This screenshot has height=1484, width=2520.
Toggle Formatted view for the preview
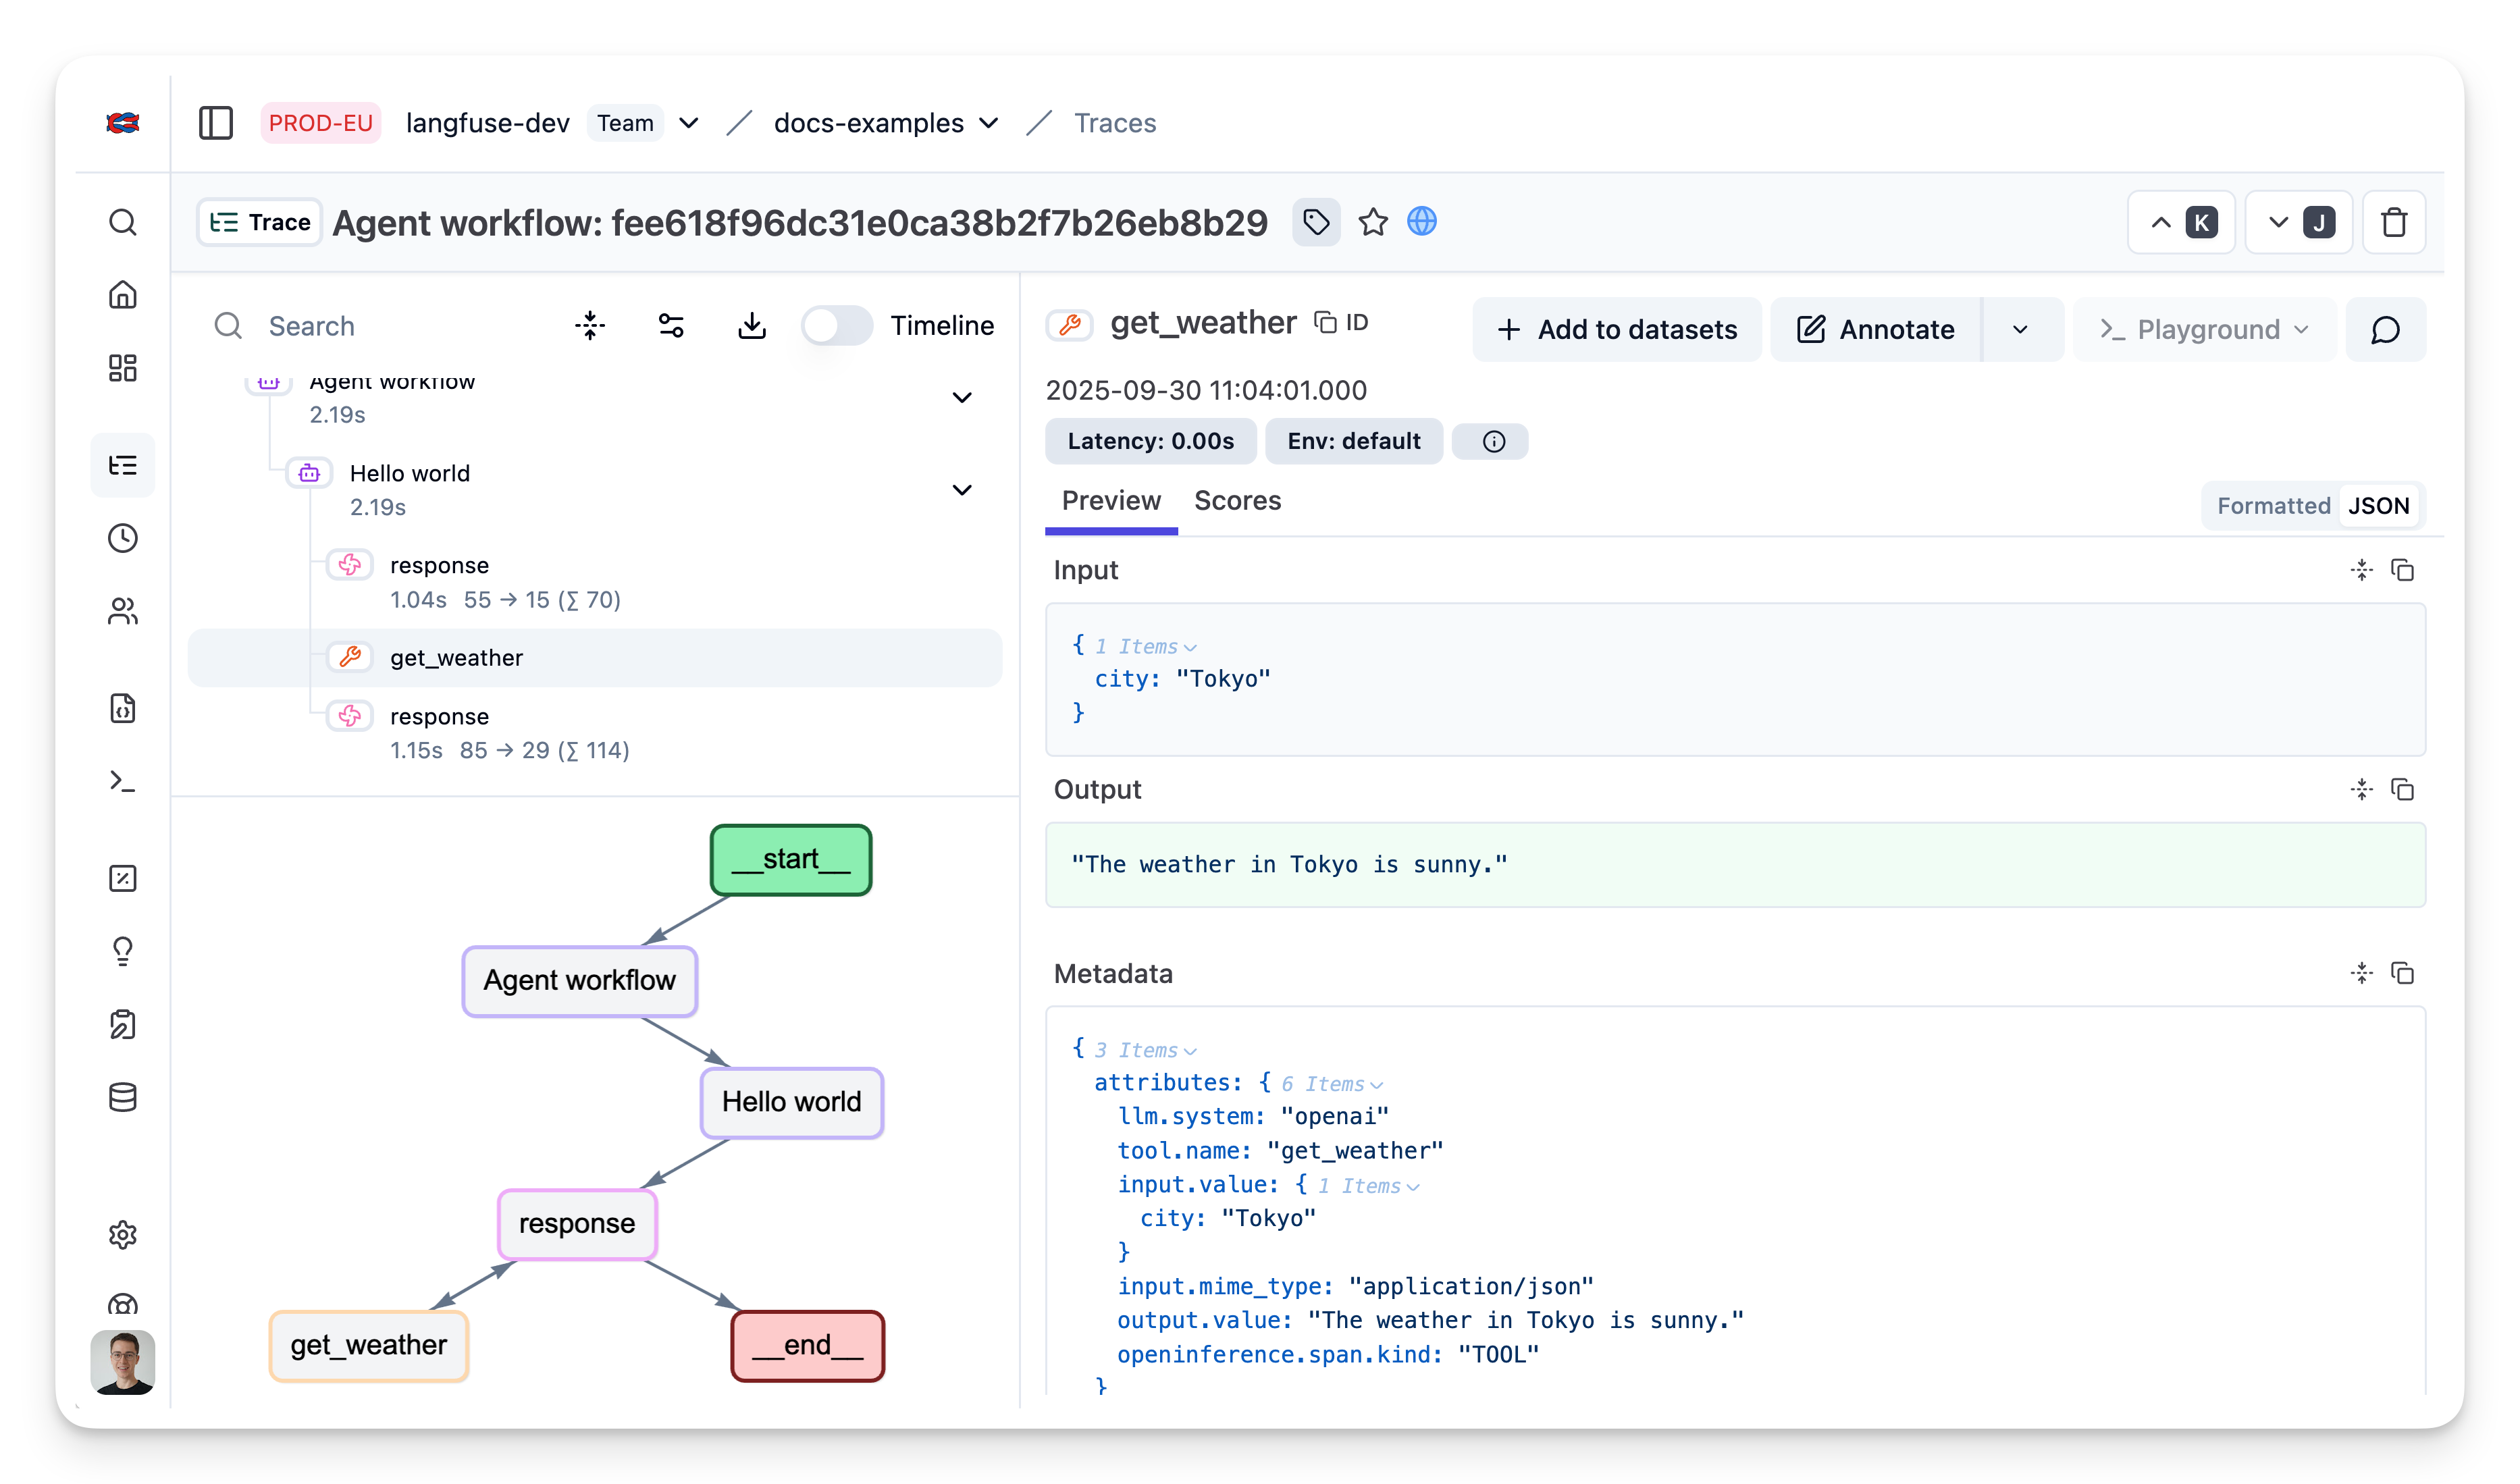(2271, 505)
